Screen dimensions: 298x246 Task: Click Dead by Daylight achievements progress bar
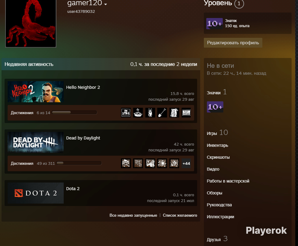[79, 163]
